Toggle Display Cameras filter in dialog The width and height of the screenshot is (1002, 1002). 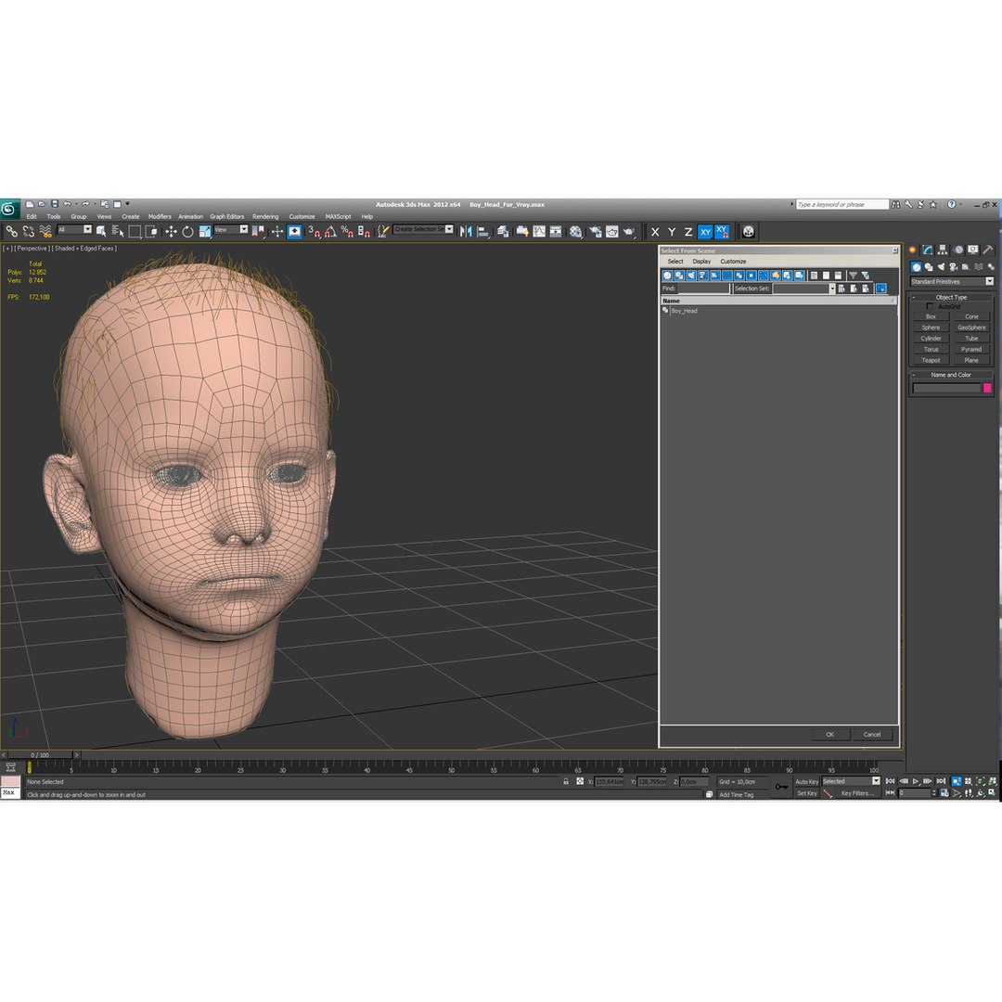tap(703, 276)
